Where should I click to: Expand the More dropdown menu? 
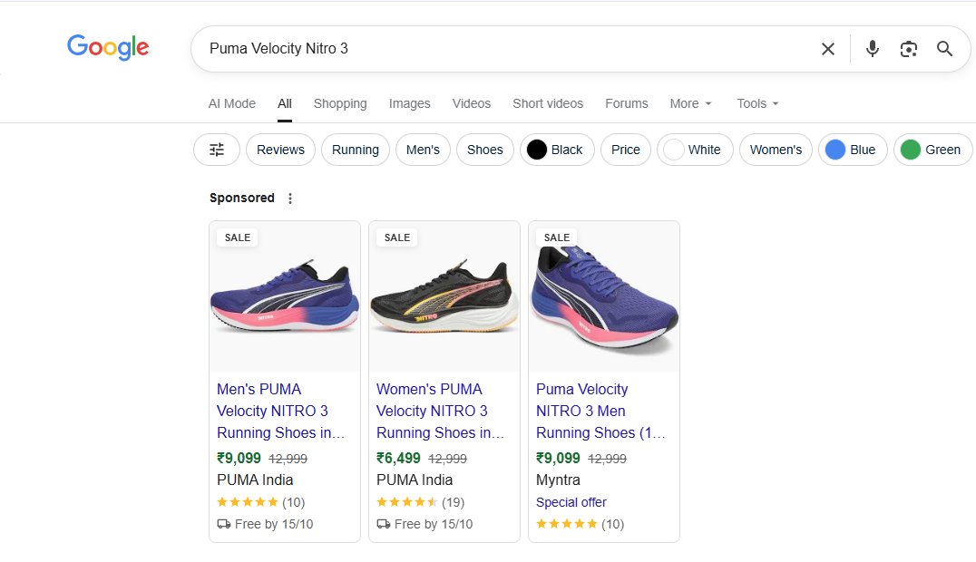(690, 103)
